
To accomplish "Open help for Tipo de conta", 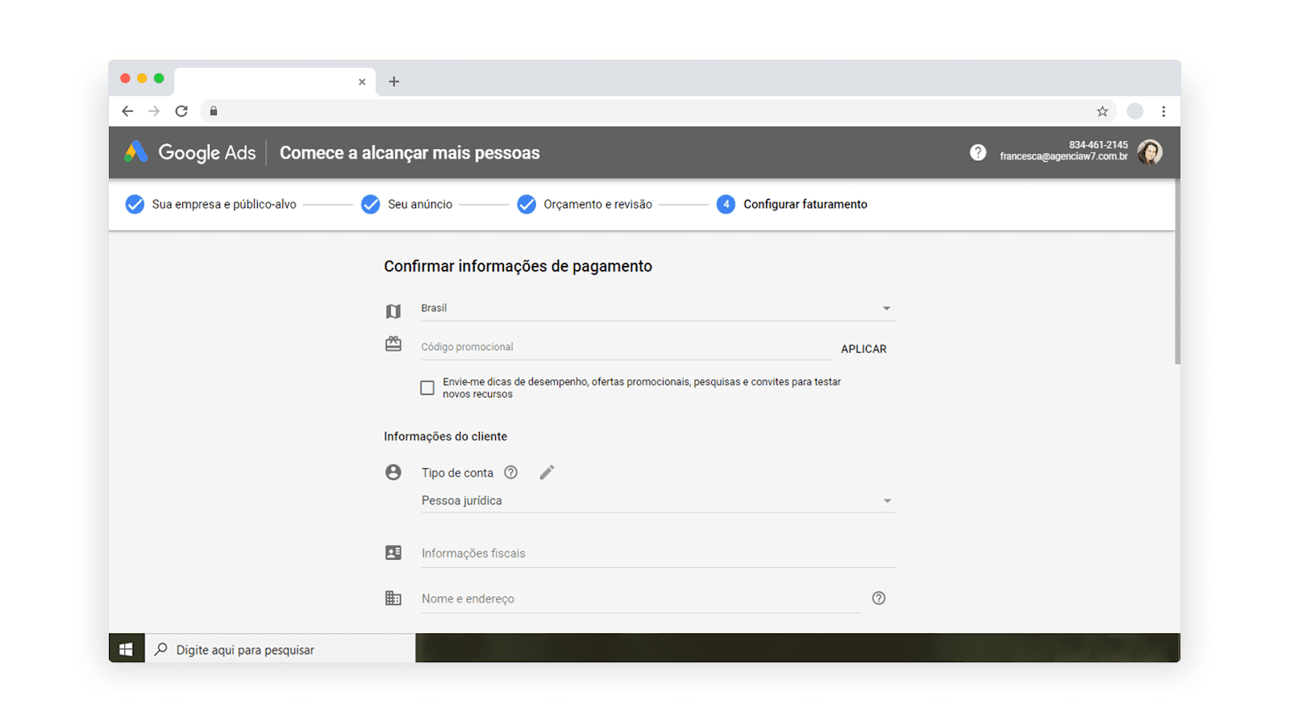I will click(510, 472).
